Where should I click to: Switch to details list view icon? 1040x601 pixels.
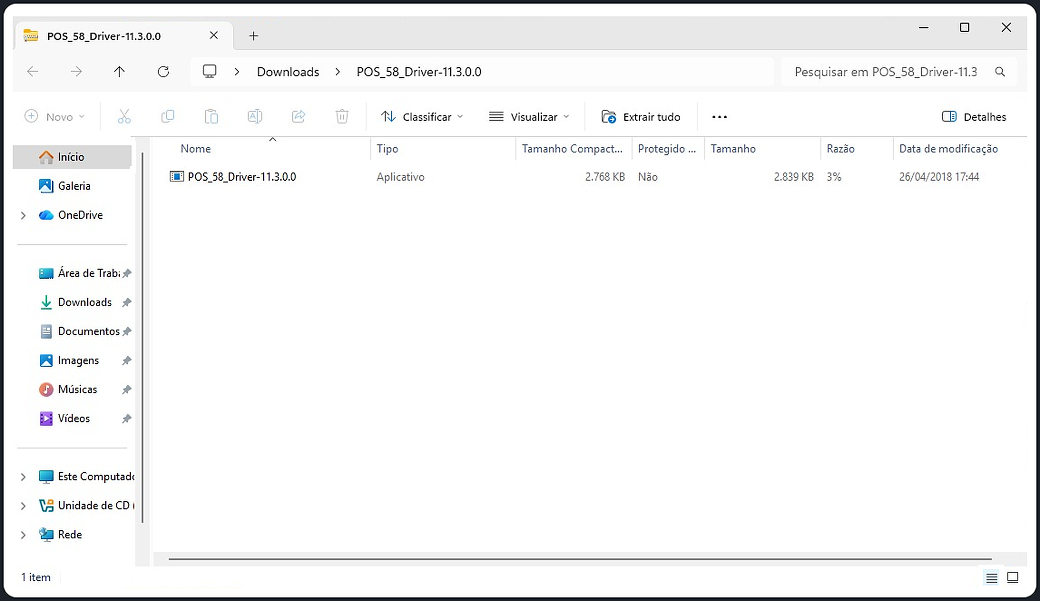(x=991, y=578)
